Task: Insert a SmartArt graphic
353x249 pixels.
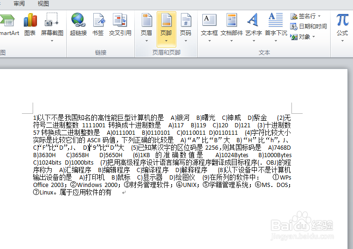Action: [9, 25]
